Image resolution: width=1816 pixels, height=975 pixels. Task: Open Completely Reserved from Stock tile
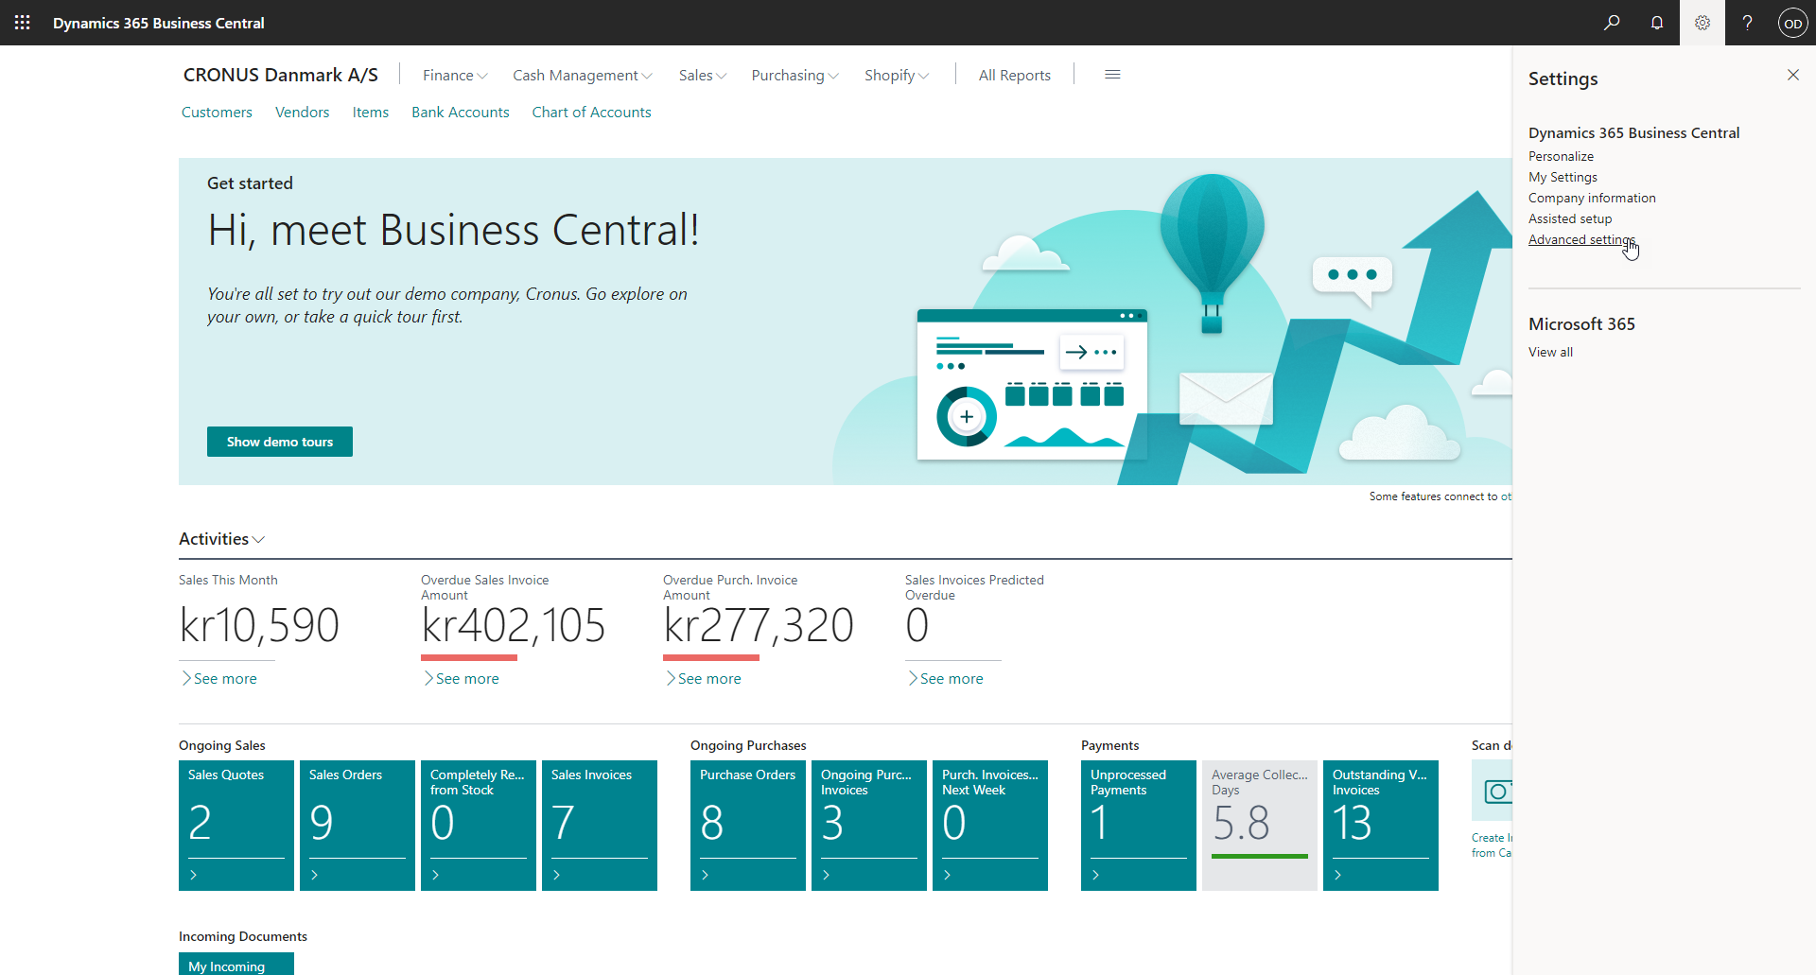(x=479, y=825)
